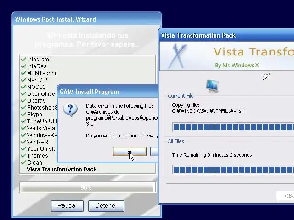Click the checkmark next to Integrator
The height and width of the screenshot is (220, 294).
pyautogui.click(x=23, y=59)
